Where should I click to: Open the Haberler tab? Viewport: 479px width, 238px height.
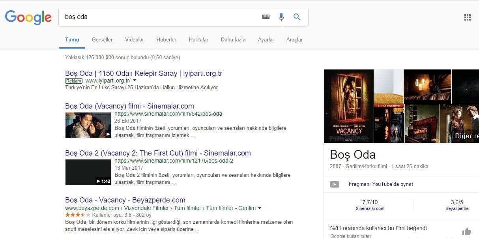(166, 40)
